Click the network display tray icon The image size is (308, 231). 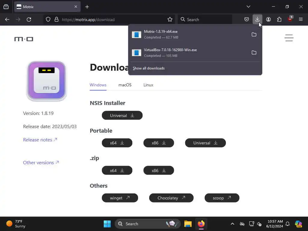pyautogui.click(x=251, y=224)
